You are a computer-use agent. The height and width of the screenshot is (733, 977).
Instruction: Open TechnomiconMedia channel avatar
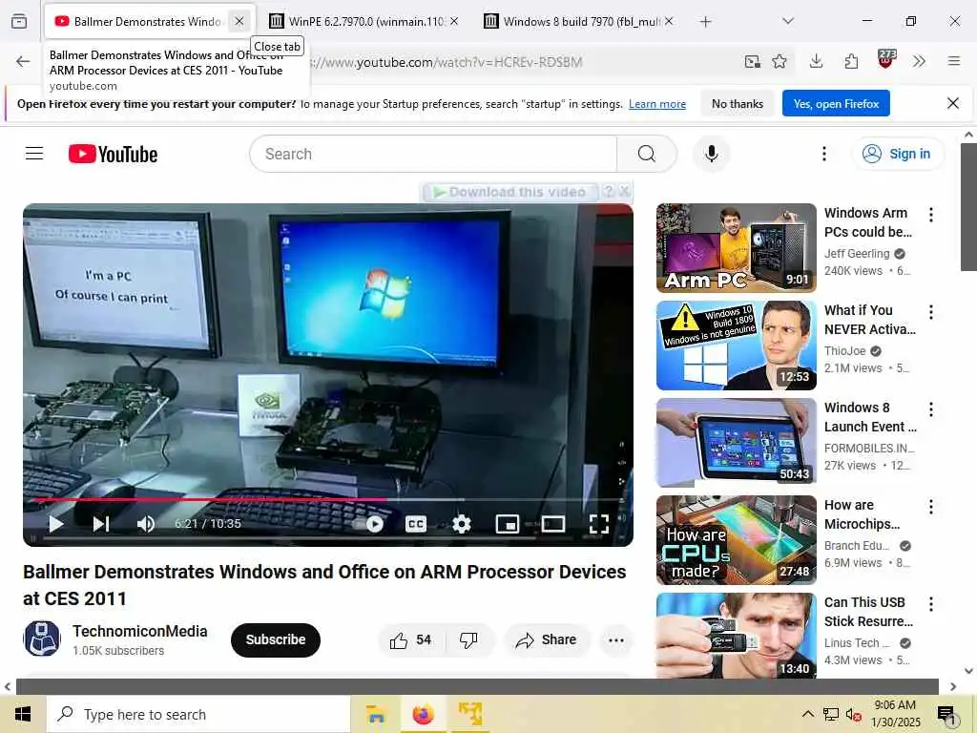42,639
